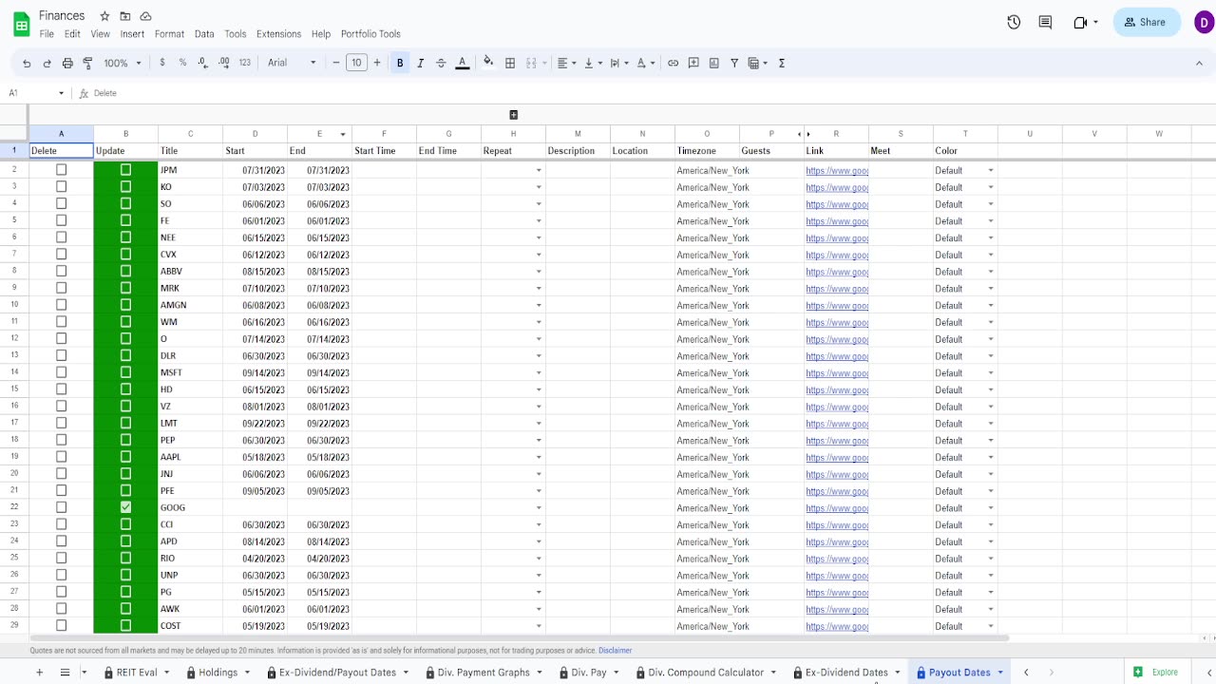Open the Extensions menu
Viewport: 1216px width, 684px height.
278,34
